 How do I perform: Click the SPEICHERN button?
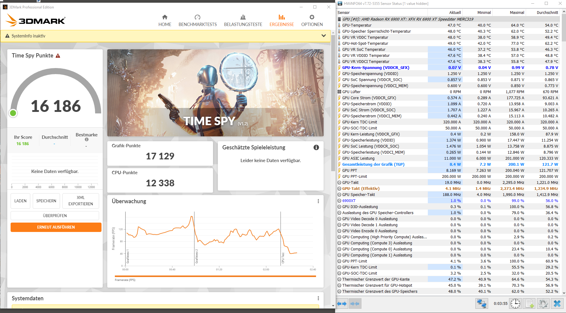(x=46, y=201)
